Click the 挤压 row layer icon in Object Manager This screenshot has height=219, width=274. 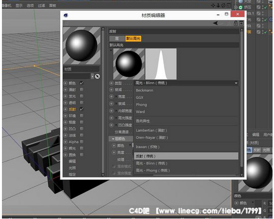click(x=259, y=7)
